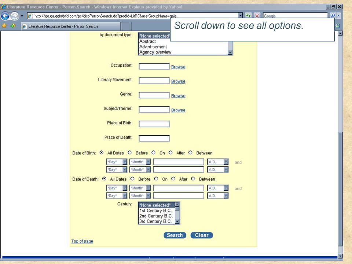
Task: Select All Dates for Date of Birth
Action: point(102,153)
